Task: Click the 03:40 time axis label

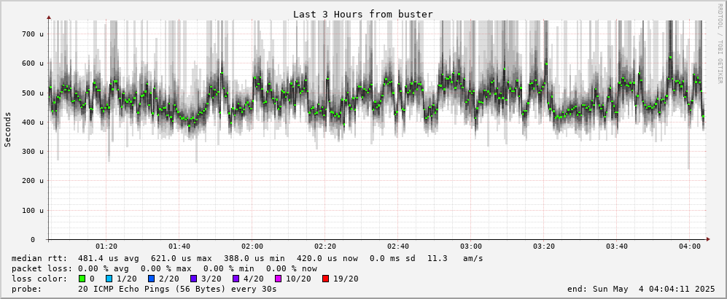Action: pos(617,246)
